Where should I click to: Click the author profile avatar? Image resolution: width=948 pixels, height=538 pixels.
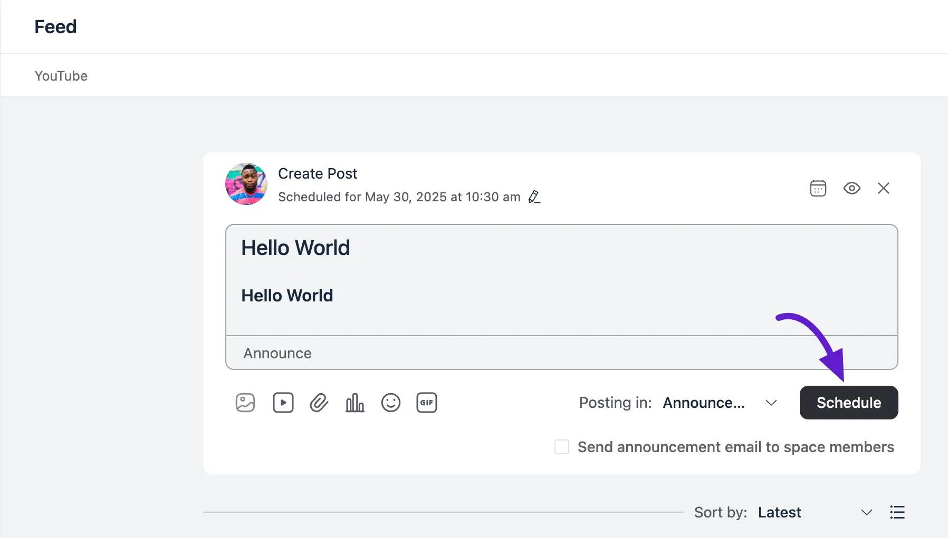246,184
